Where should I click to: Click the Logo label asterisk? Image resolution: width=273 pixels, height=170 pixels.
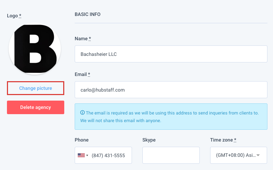[x=20, y=16]
